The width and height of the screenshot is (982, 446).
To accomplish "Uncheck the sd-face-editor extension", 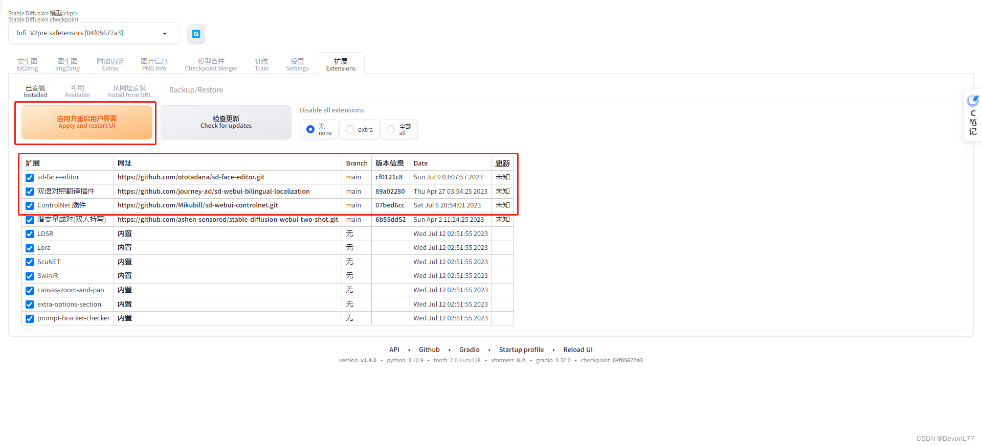I will coord(30,178).
